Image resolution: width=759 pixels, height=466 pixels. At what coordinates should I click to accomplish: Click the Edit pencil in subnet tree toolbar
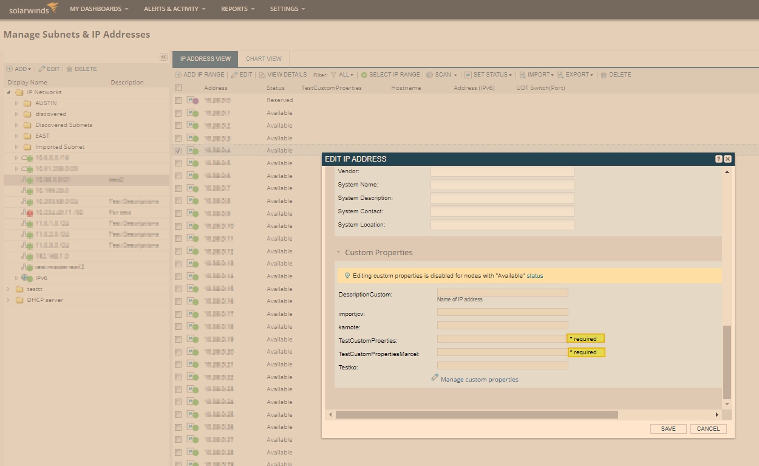(x=43, y=69)
